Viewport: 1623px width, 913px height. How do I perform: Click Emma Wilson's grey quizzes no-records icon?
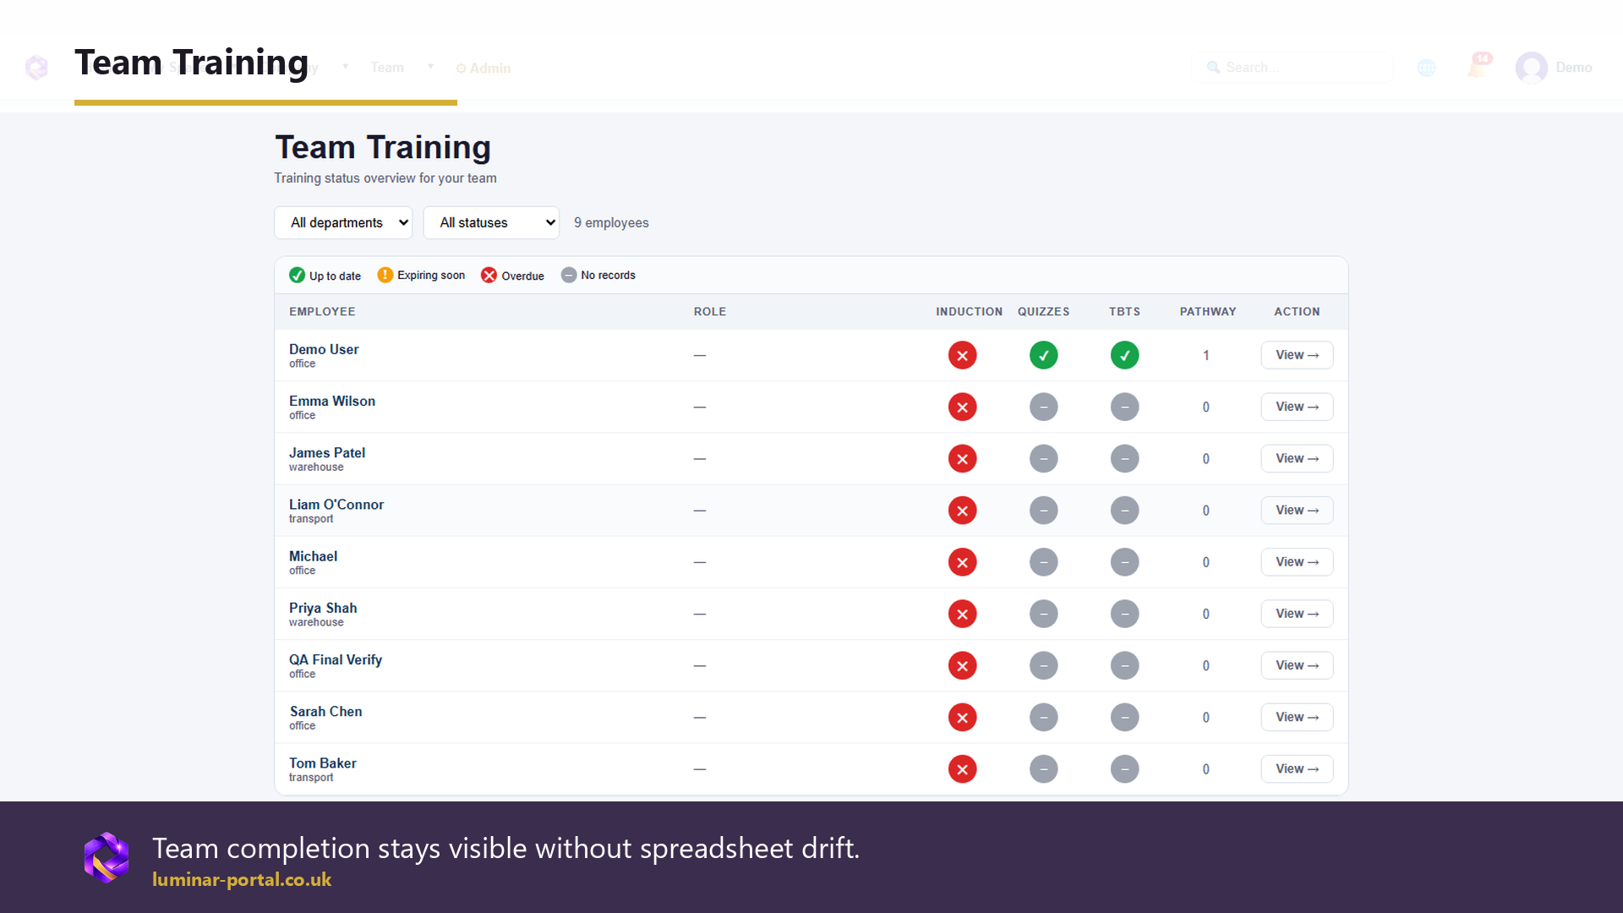(x=1043, y=407)
